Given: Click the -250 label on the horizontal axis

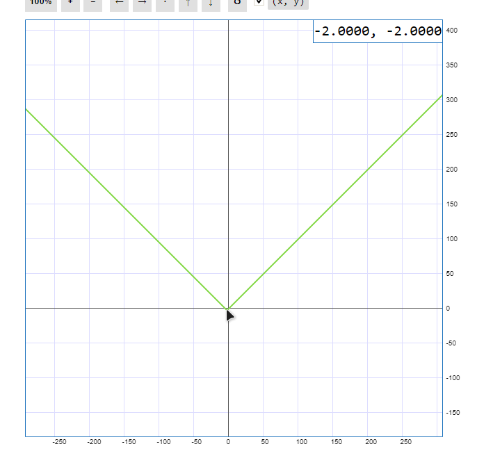Looking at the screenshot, I should point(59,441).
